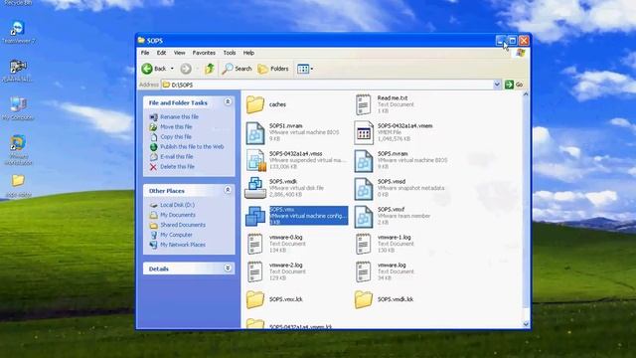Select the SOPS.vmxf team member icon
The height and width of the screenshot is (358, 636).
pyautogui.click(x=364, y=217)
